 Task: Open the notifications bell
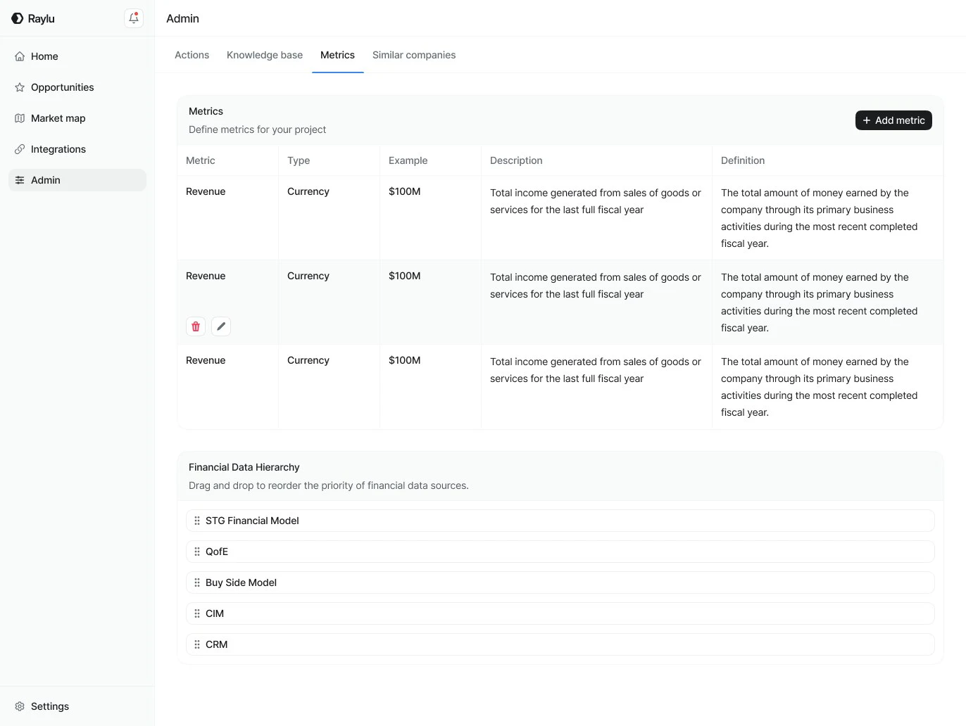point(134,18)
